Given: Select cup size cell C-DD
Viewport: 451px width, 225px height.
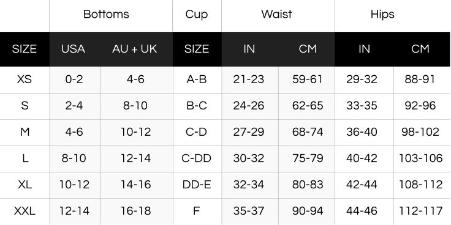Looking at the screenshot, I should pos(197,158).
